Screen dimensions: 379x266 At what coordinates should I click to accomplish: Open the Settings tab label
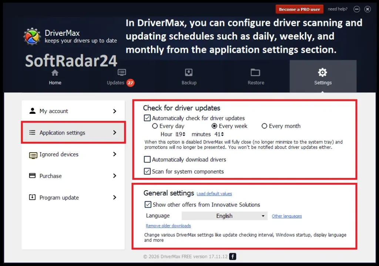[x=323, y=82]
